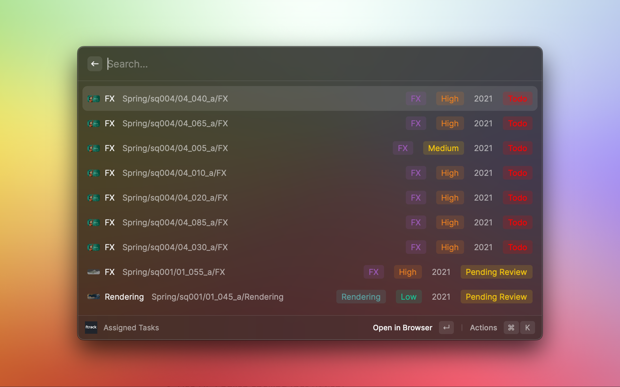Click the back arrow button
Viewport: 620px width, 387px height.
tap(95, 64)
